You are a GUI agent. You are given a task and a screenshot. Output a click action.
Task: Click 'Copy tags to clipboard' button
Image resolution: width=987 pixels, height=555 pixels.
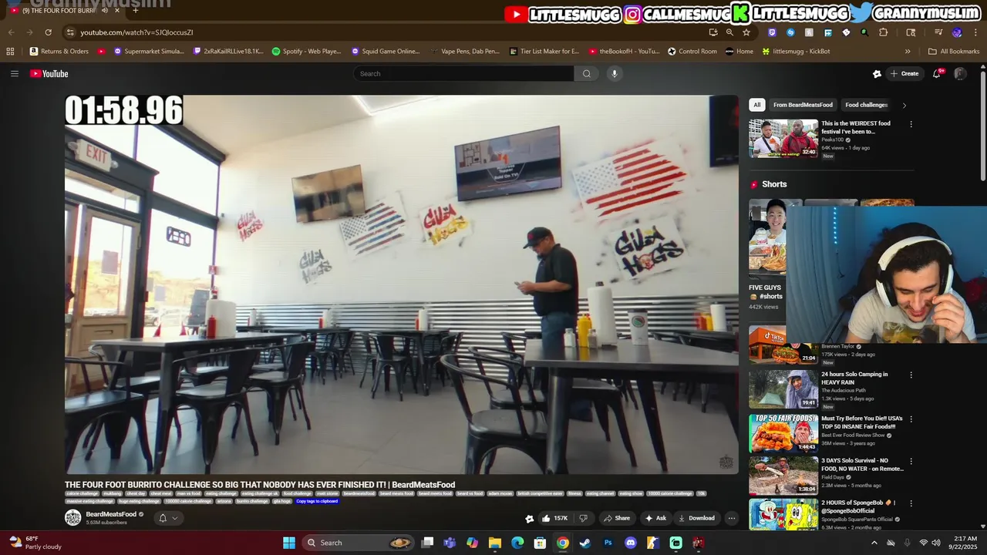tap(317, 501)
